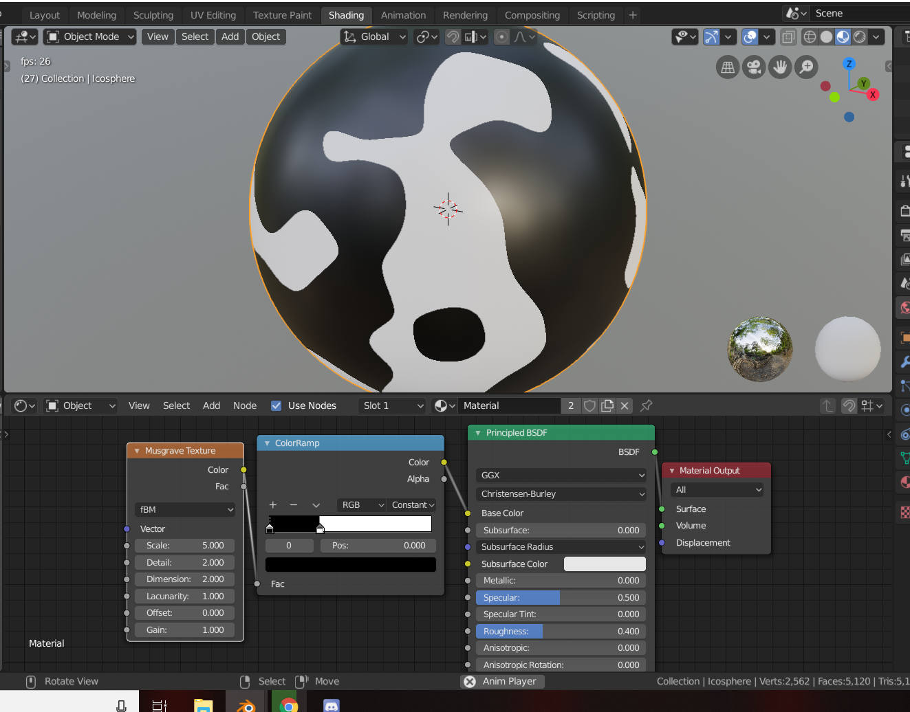Switch to wireframe viewport shading
Screen dimensions: 910x712
click(x=810, y=36)
